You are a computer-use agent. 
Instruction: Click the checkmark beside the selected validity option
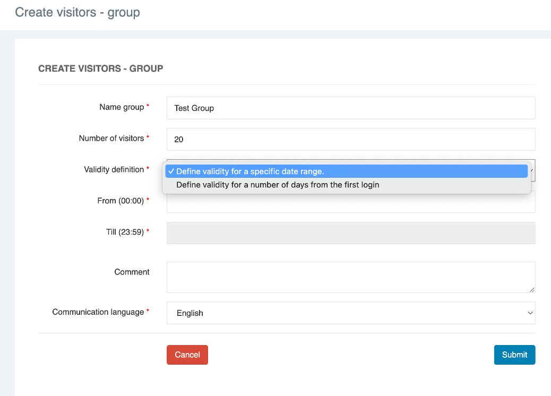point(171,171)
